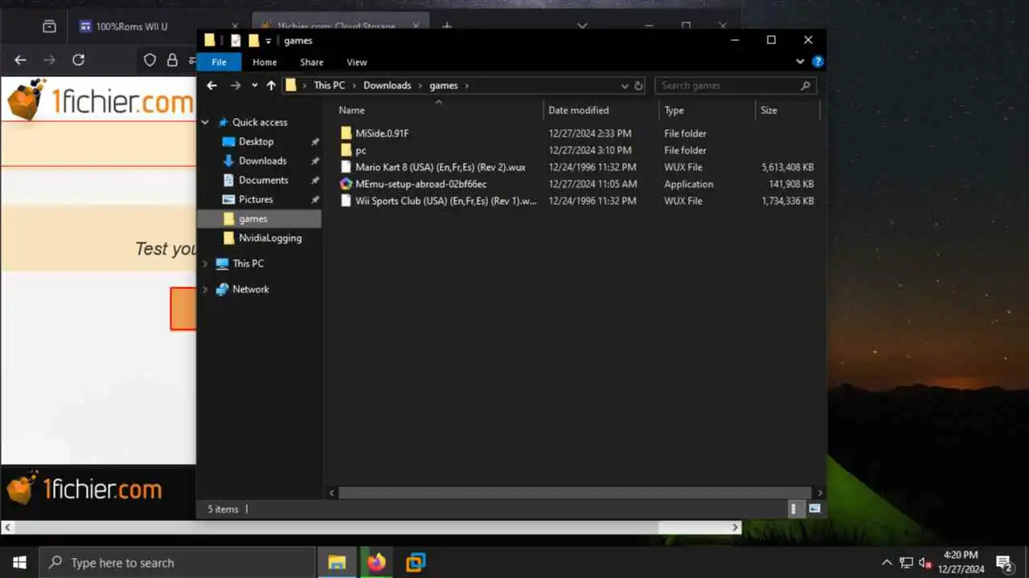1029x578 pixels.
Task: Open the Firefox View icon in browser
Action: (x=49, y=26)
